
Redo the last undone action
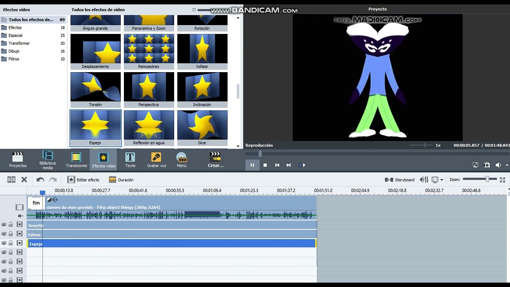point(53,180)
